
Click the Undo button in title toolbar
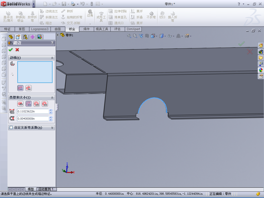82,4
